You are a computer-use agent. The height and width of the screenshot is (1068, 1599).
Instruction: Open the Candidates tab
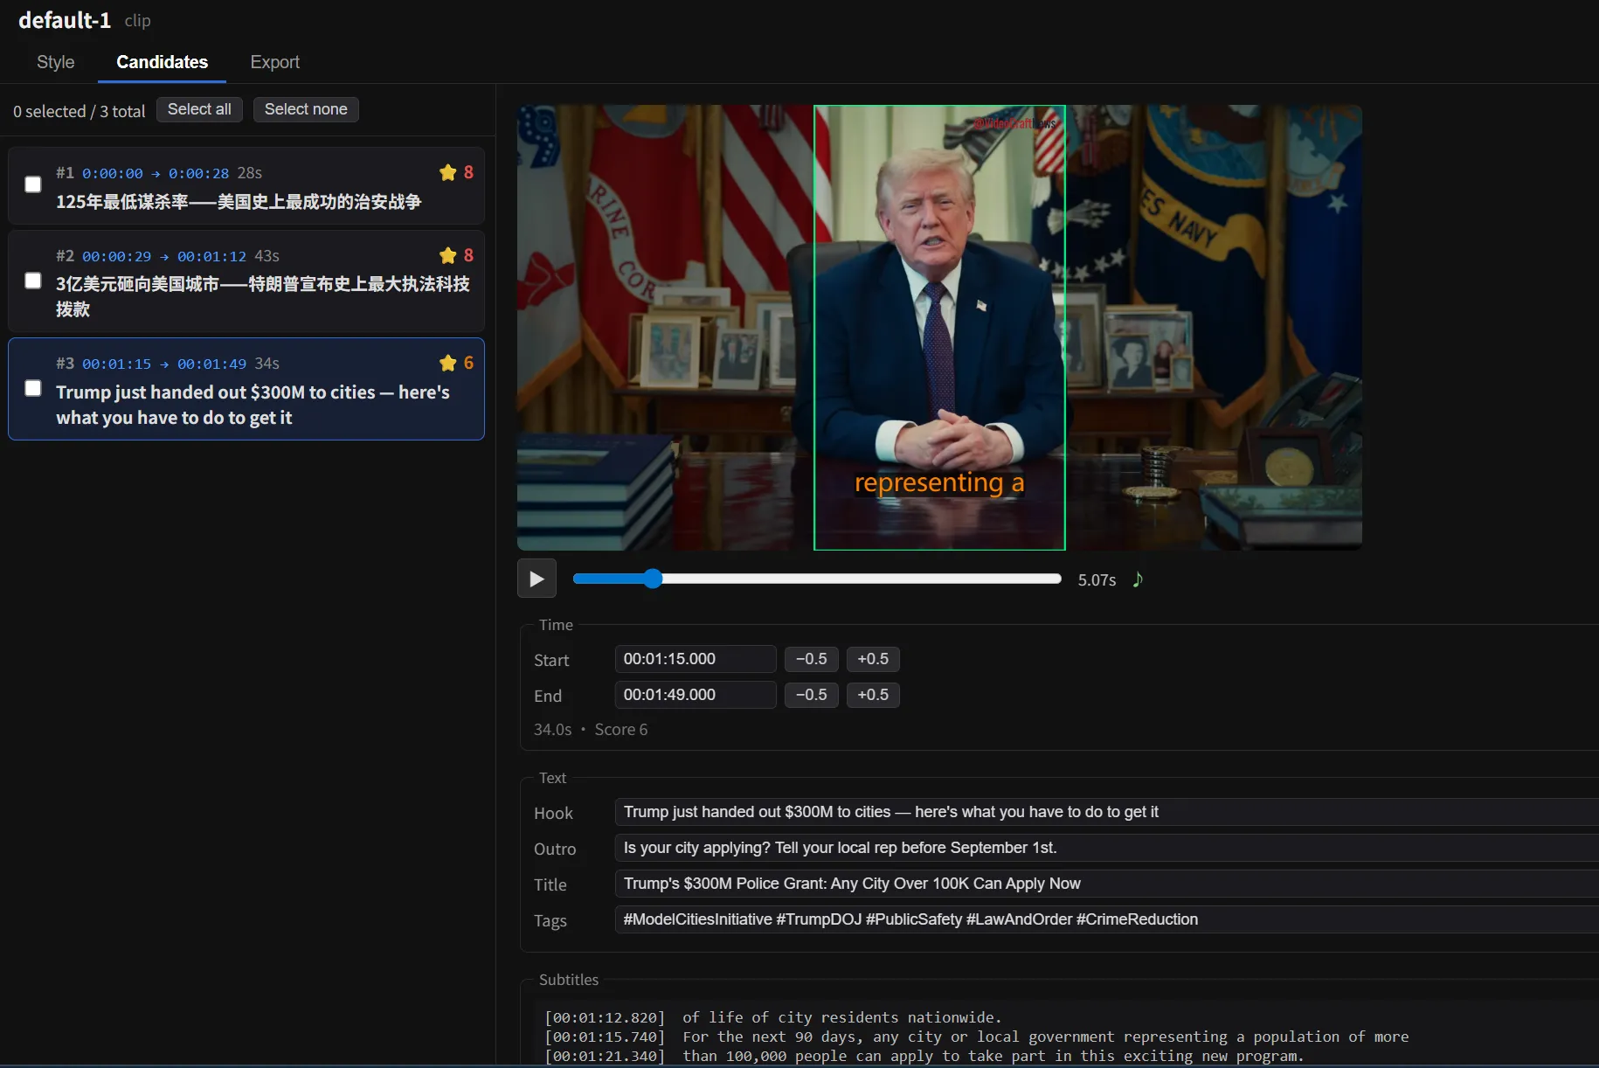(162, 62)
